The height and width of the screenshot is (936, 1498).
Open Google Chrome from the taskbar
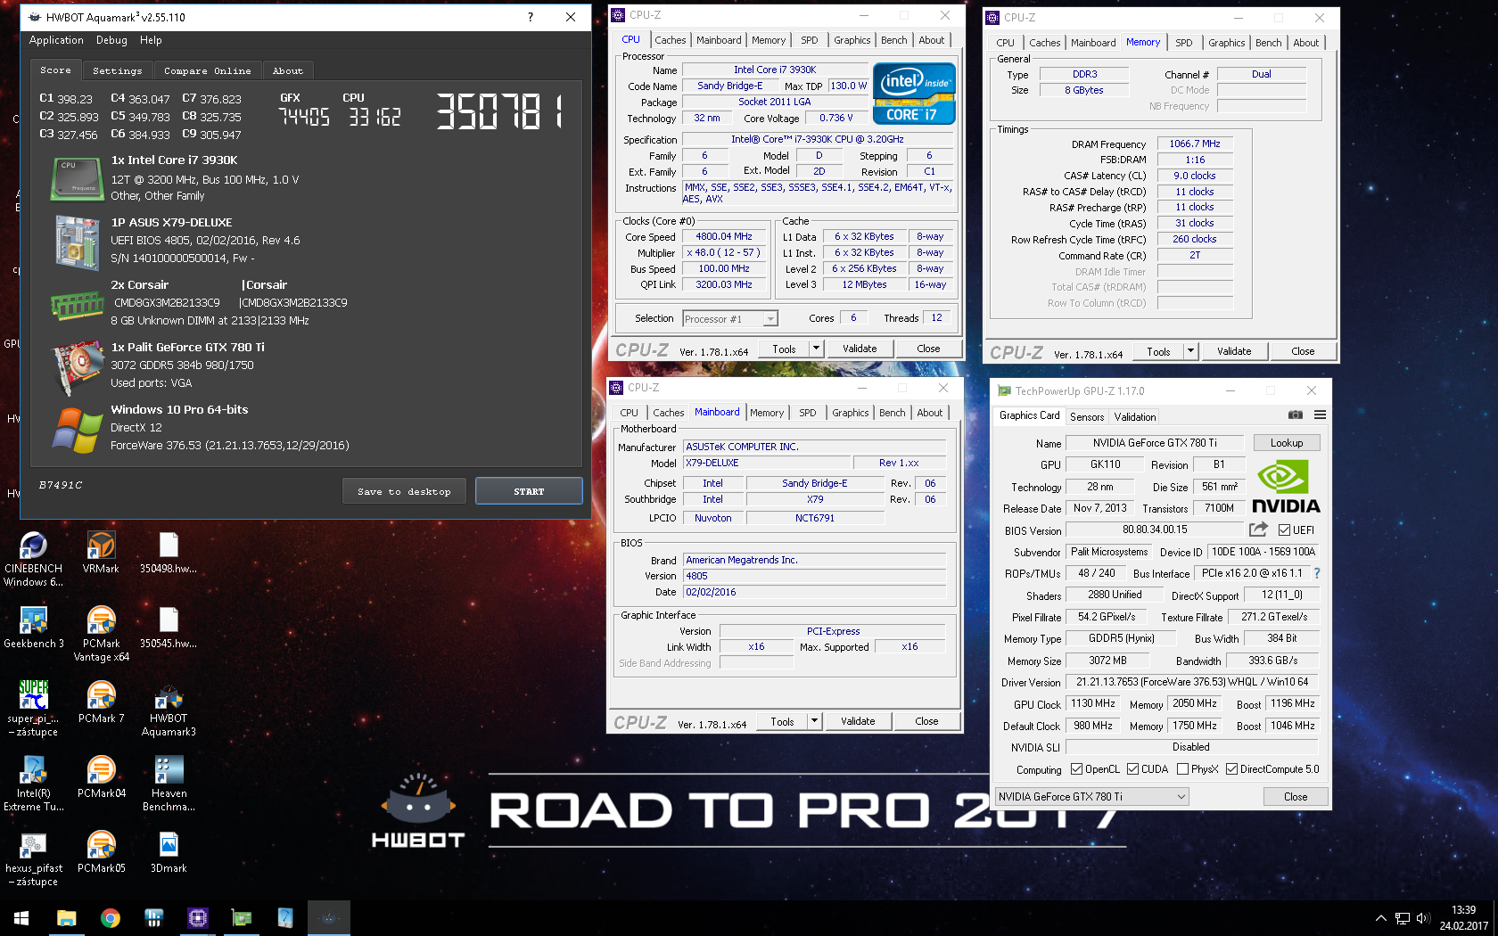click(x=111, y=918)
